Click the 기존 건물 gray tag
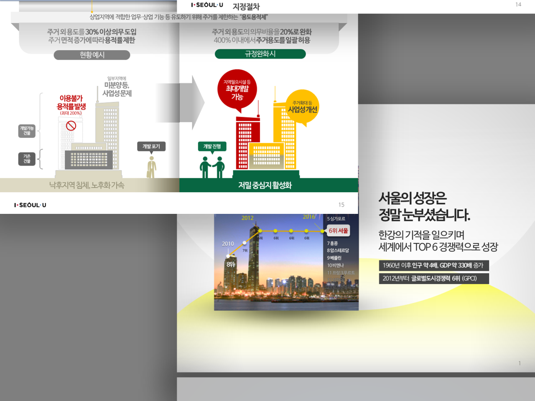This screenshot has height=401, width=535. coord(27,159)
